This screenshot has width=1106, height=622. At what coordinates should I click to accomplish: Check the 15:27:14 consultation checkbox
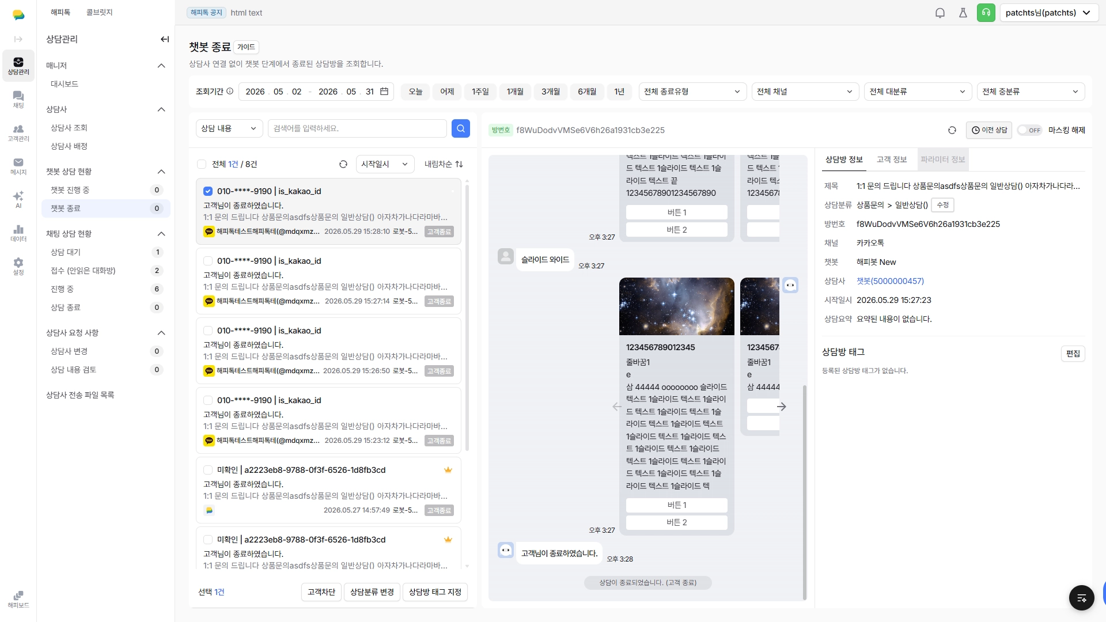[208, 261]
